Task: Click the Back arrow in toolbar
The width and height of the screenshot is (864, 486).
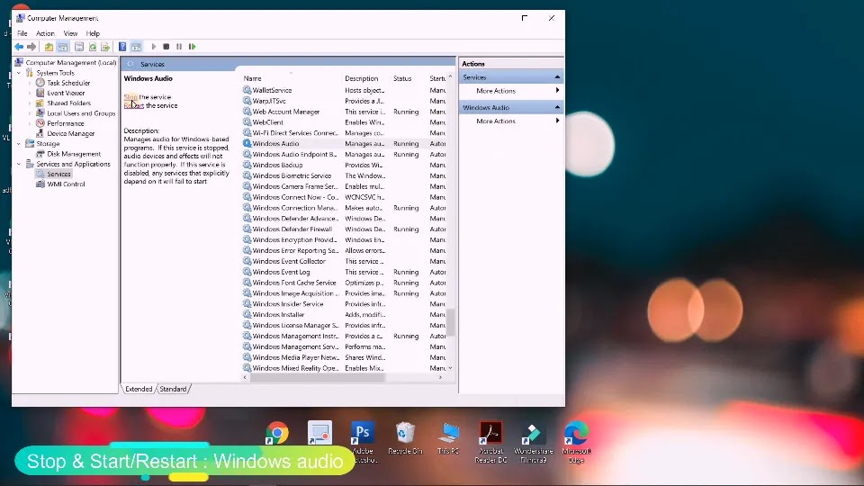Action: (x=19, y=47)
